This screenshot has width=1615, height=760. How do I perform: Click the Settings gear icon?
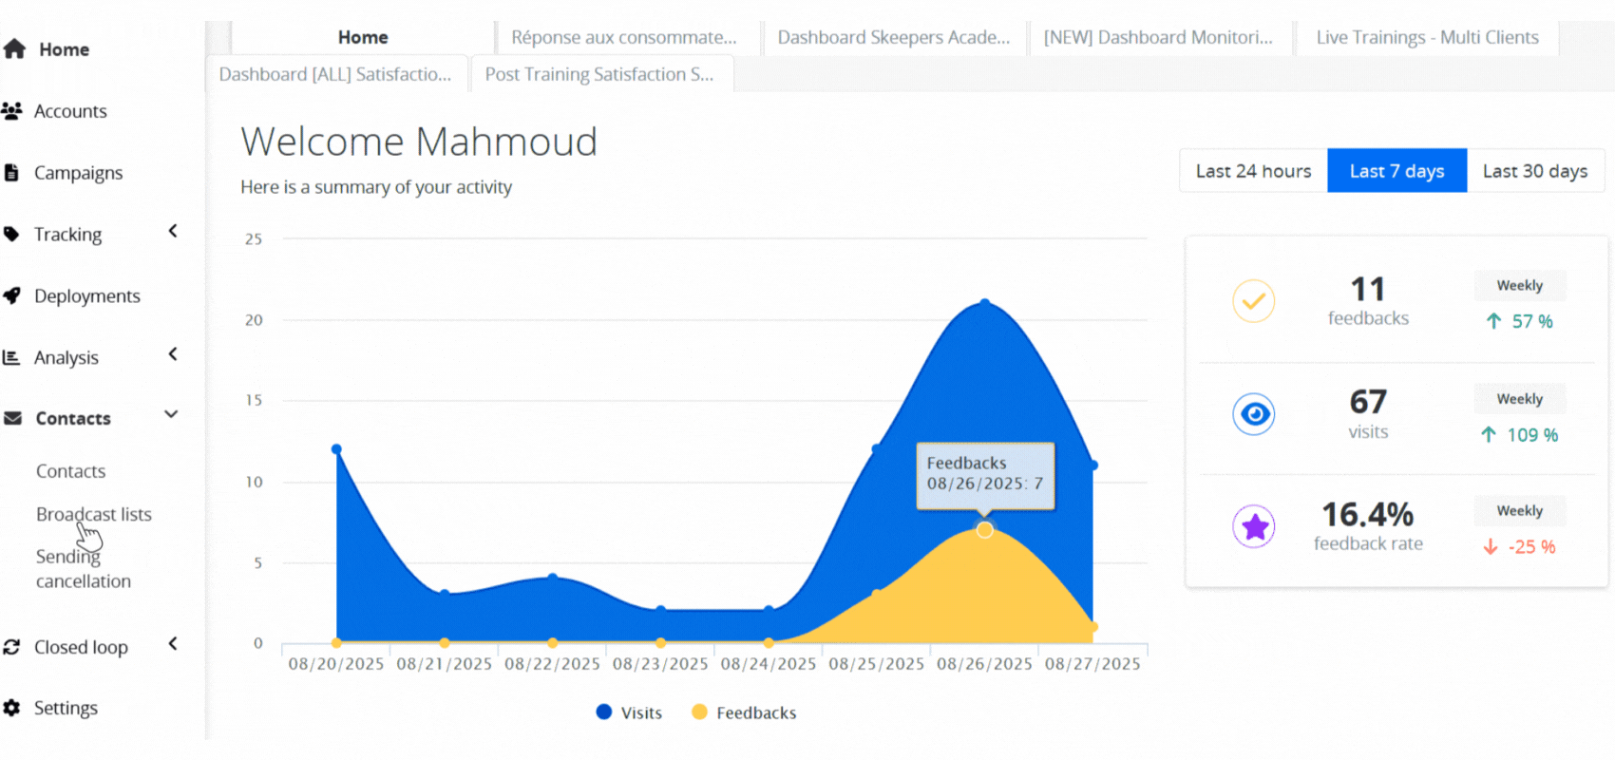tap(11, 708)
